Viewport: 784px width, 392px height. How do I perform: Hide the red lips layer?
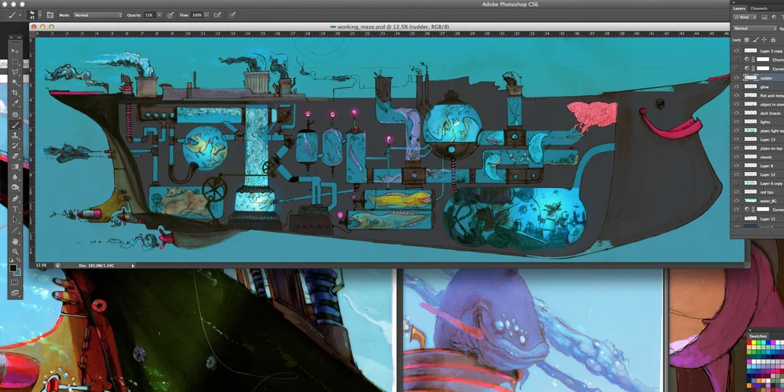(736, 192)
